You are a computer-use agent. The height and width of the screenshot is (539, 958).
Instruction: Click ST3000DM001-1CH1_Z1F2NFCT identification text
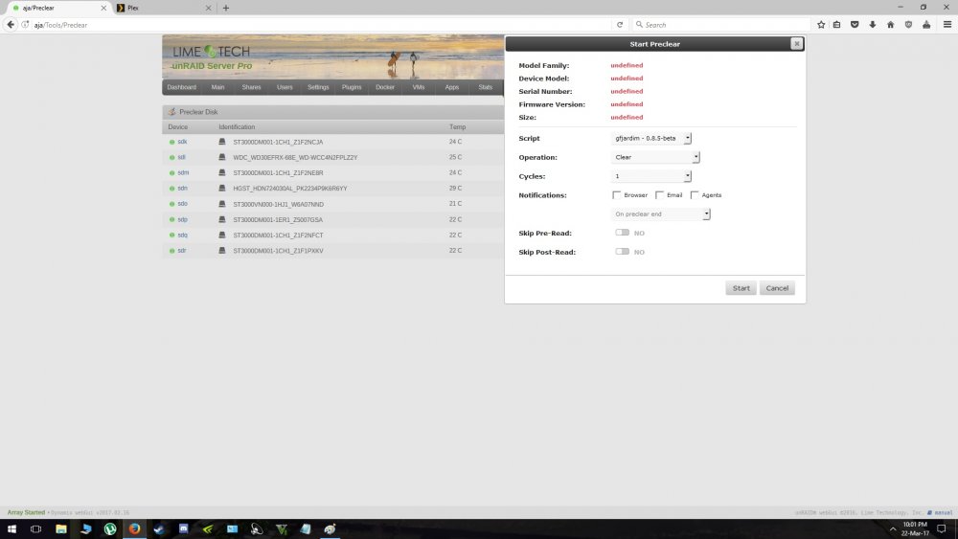(278, 235)
